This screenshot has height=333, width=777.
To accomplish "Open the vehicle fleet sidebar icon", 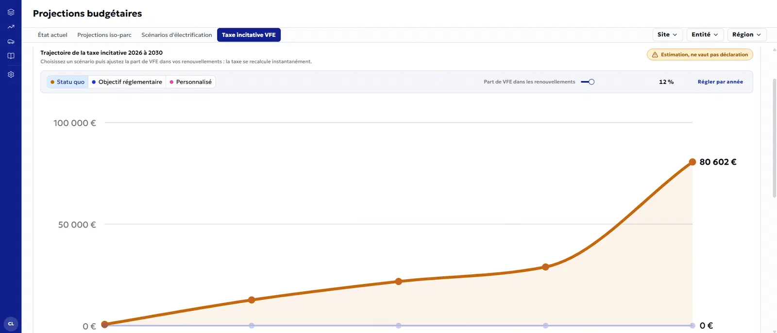I will coord(11,41).
